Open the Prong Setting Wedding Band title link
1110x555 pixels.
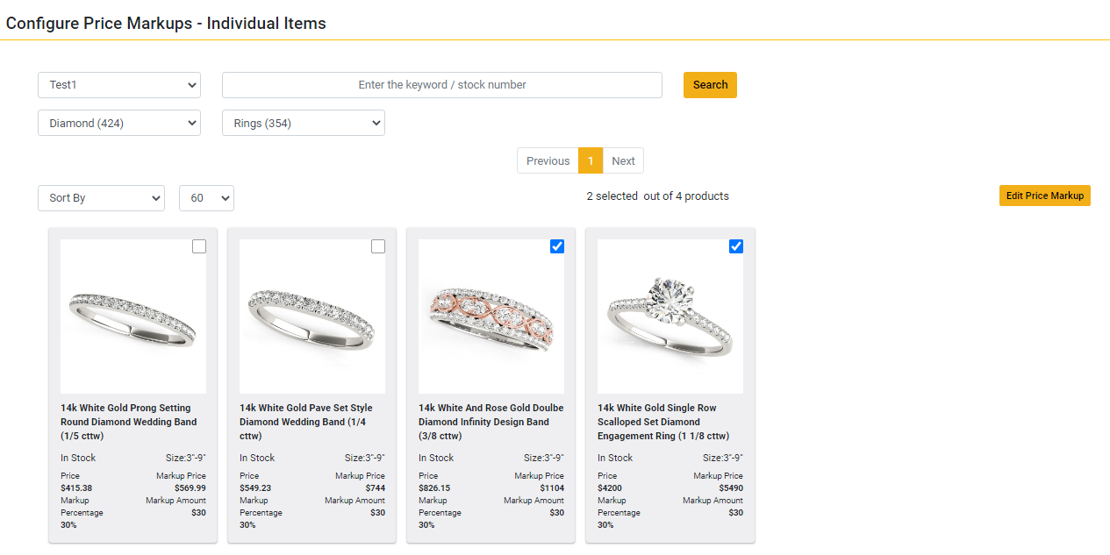tap(128, 422)
